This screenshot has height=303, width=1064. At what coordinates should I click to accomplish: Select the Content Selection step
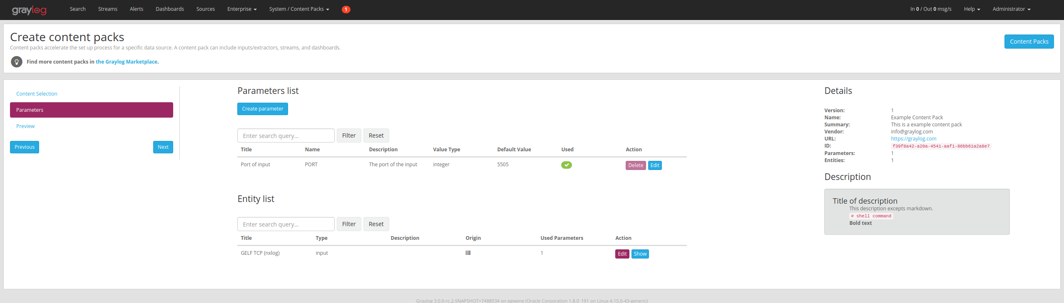click(x=37, y=94)
